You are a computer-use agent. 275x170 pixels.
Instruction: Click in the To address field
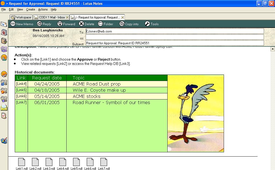175,31
